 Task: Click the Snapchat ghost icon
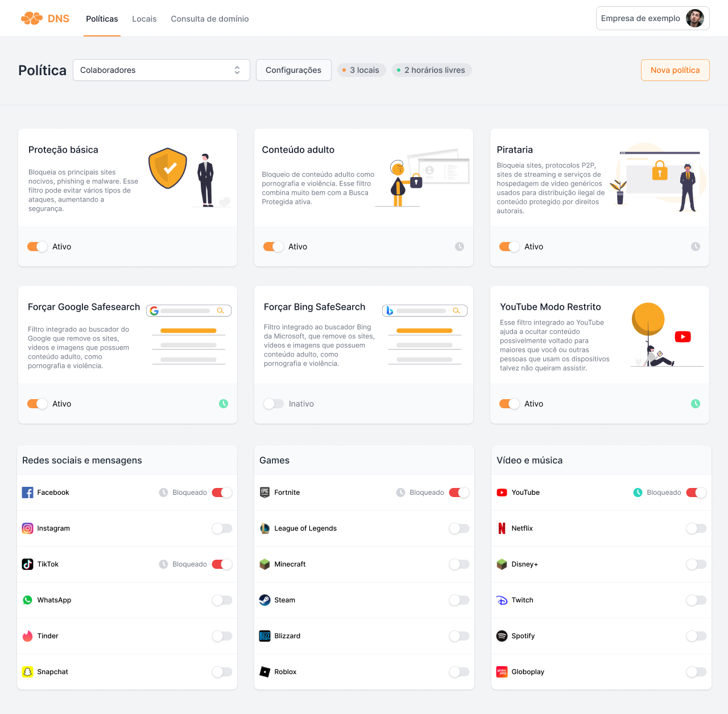pos(27,672)
